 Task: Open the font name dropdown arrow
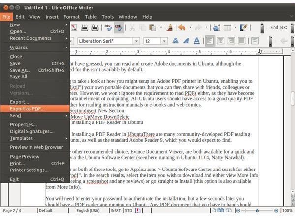pos(136,41)
